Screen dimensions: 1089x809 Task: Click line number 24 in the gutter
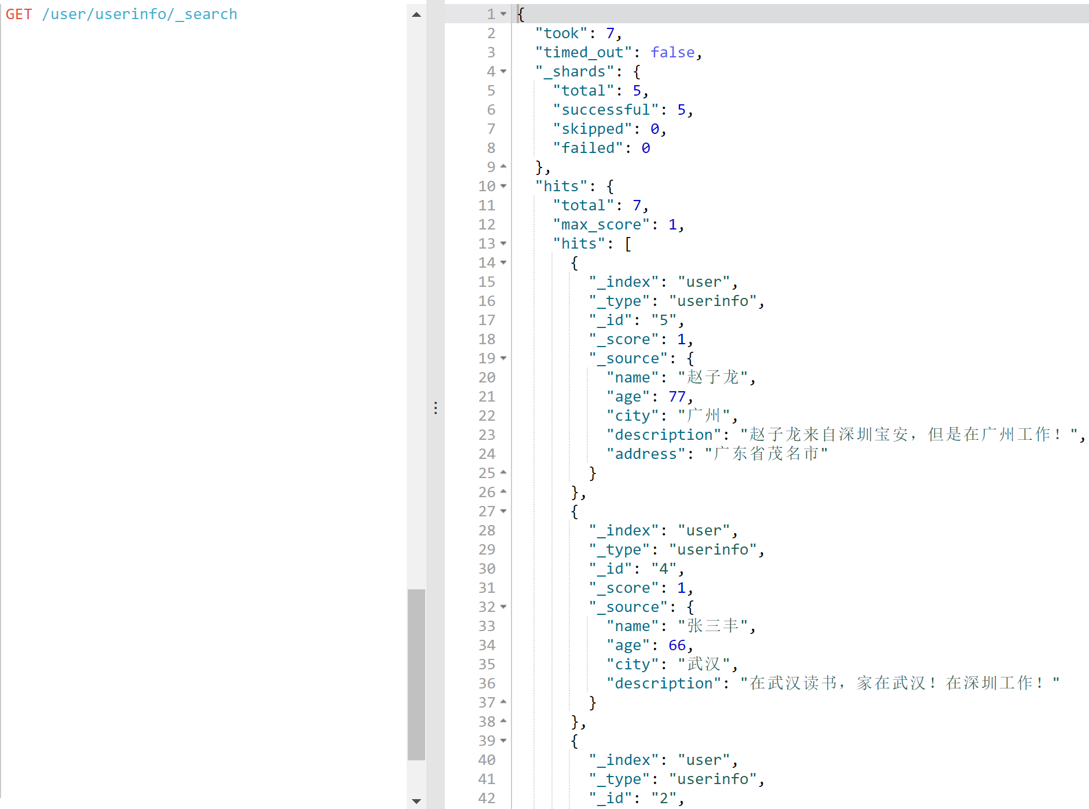pyautogui.click(x=487, y=454)
